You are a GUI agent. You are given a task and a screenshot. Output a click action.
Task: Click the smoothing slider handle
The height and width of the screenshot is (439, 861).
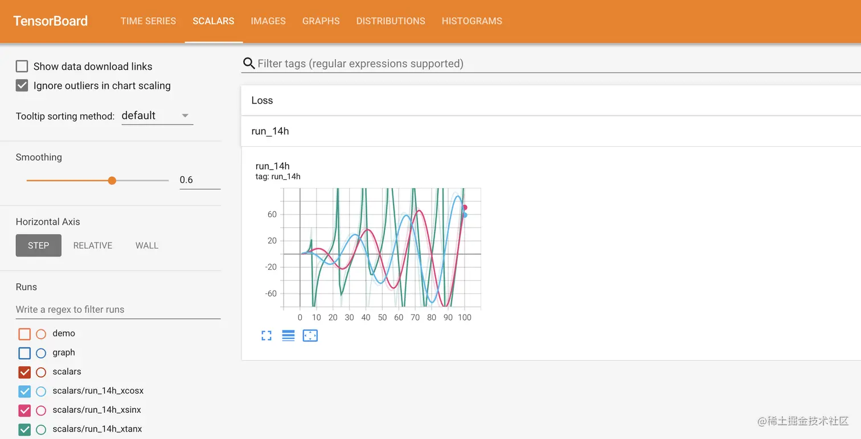pyautogui.click(x=112, y=180)
